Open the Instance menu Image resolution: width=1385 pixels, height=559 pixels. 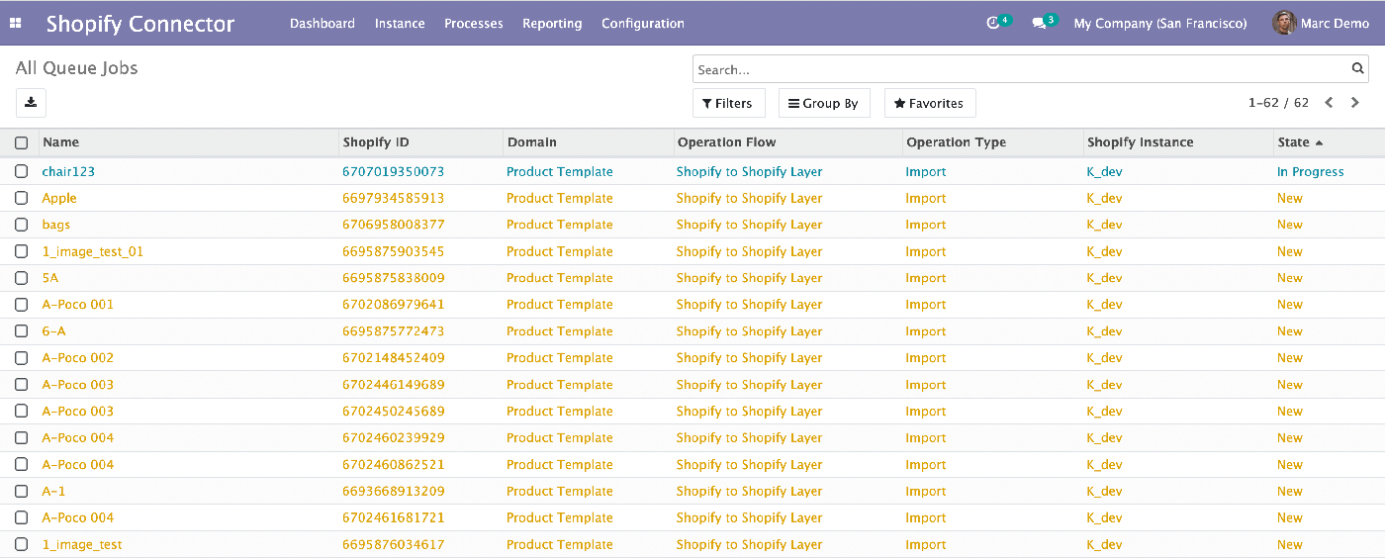tap(400, 23)
